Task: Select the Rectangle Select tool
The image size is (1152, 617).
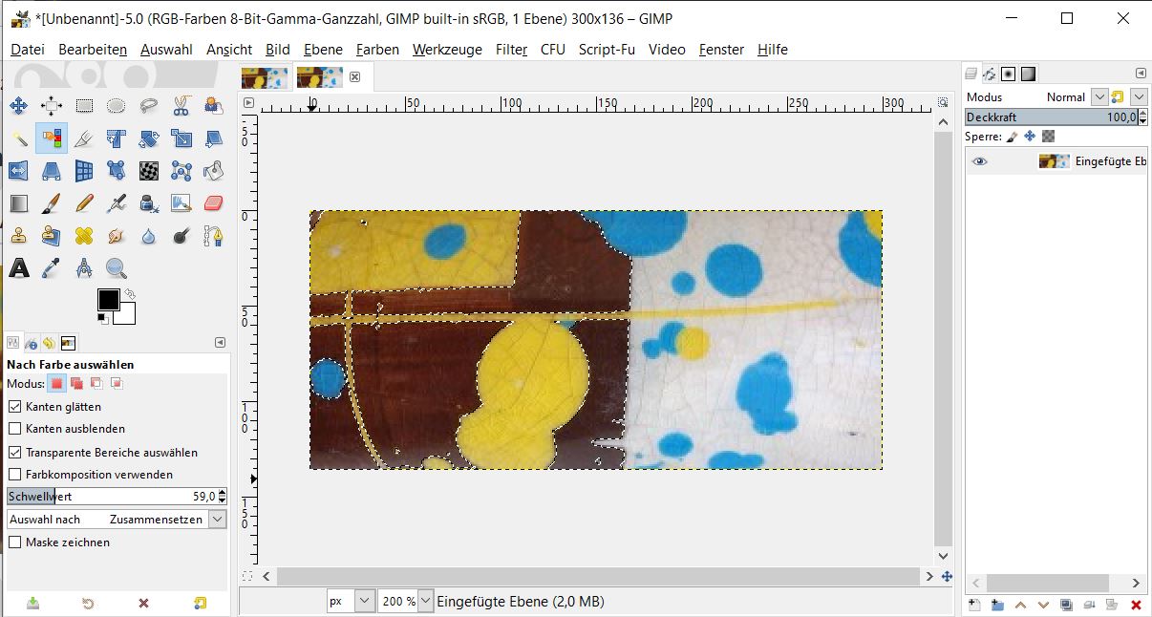Action: tap(84, 106)
